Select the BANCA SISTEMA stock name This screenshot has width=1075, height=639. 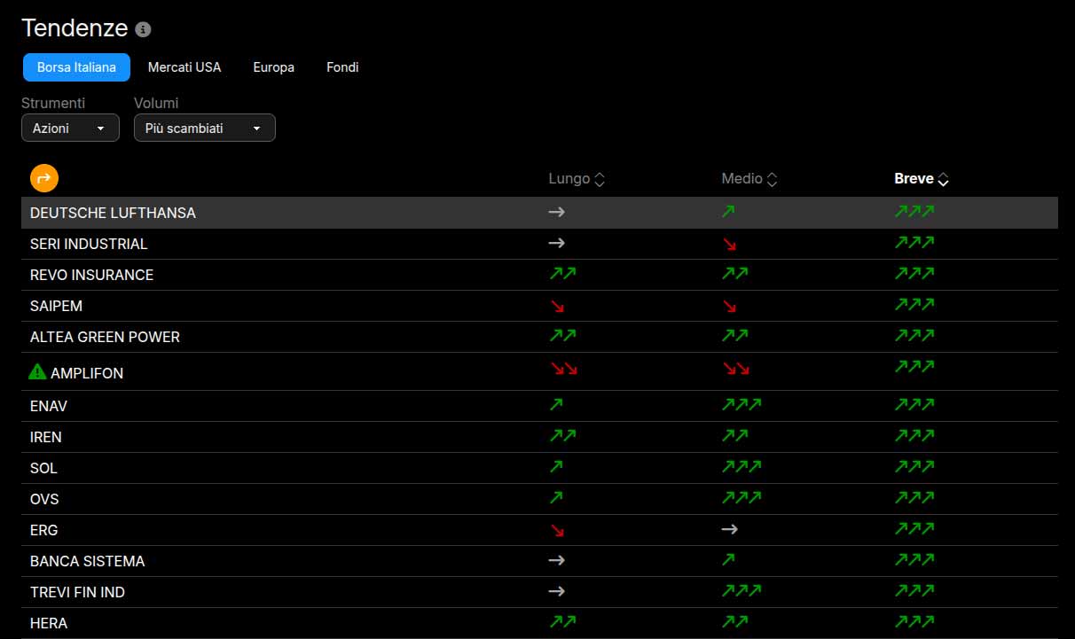coord(87,561)
